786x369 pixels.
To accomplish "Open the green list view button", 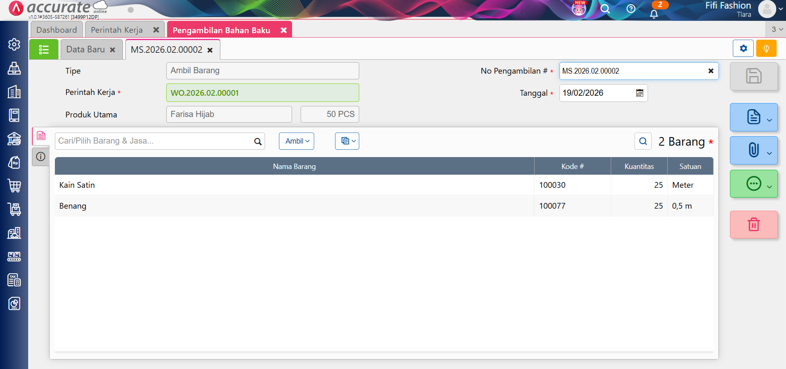I will (x=44, y=49).
